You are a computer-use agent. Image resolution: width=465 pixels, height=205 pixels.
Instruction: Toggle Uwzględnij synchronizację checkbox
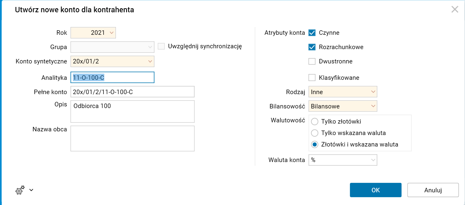pyautogui.click(x=161, y=46)
